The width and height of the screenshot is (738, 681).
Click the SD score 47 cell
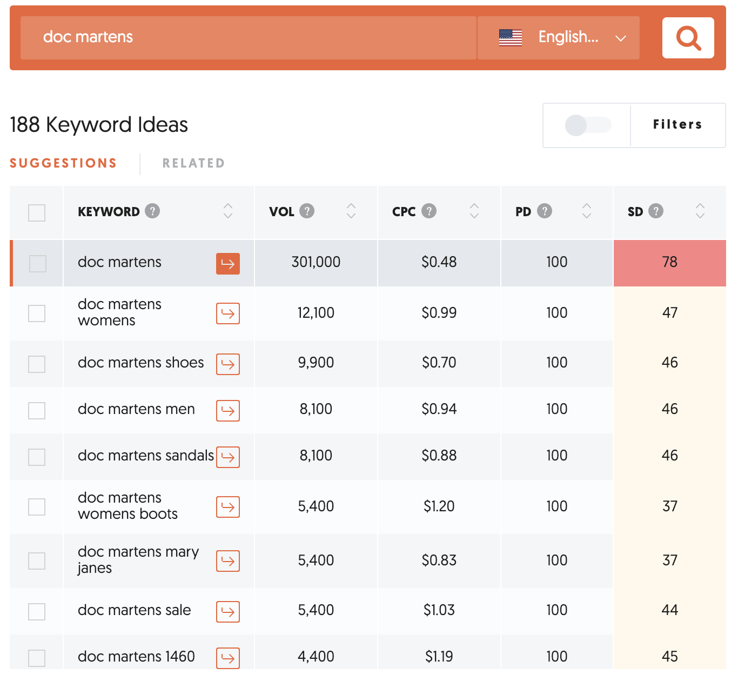670,313
